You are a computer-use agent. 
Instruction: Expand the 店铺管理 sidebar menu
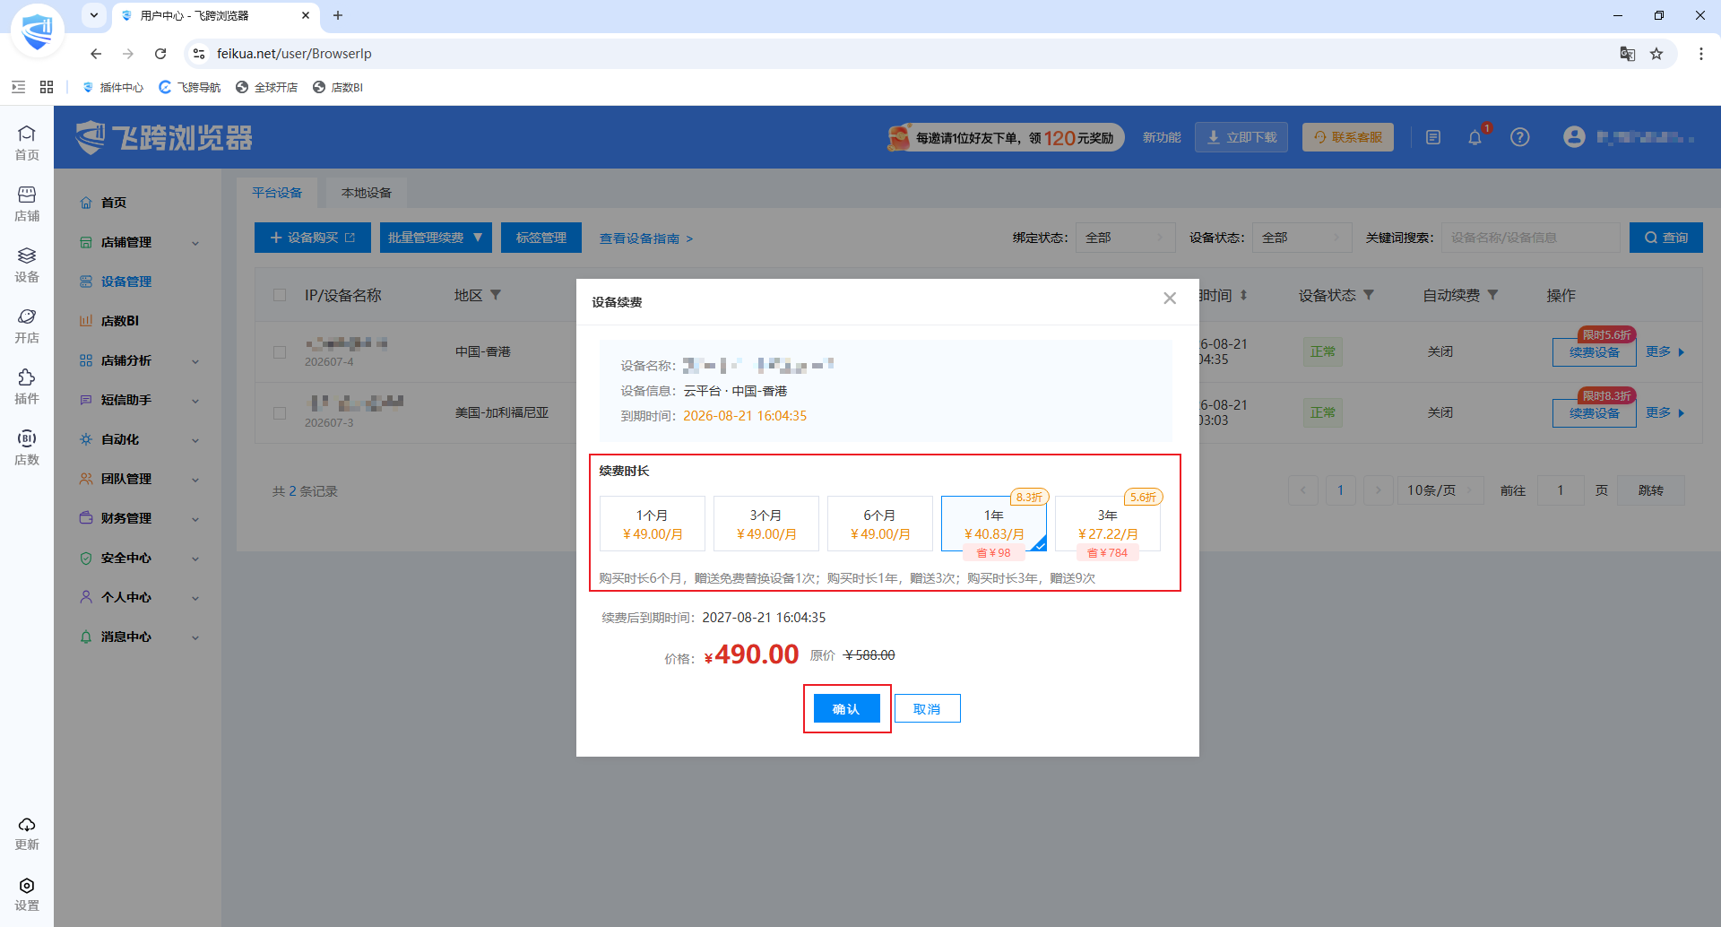(x=138, y=242)
